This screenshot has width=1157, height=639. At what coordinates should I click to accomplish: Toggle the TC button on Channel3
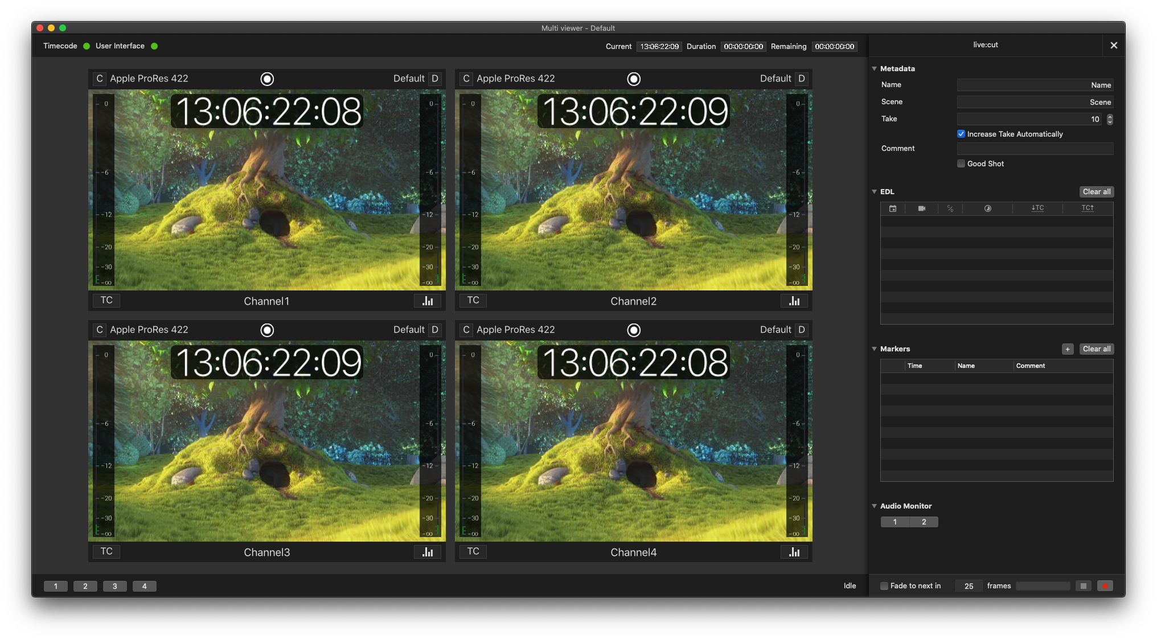coord(106,551)
